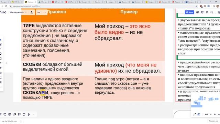Select the pen tool in left toolbar
Image resolution: width=220 pixels, height=124 pixels.
(1, 68)
